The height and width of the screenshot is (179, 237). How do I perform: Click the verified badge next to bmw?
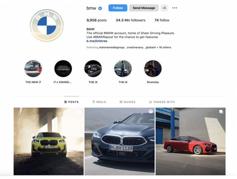point(100,8)
